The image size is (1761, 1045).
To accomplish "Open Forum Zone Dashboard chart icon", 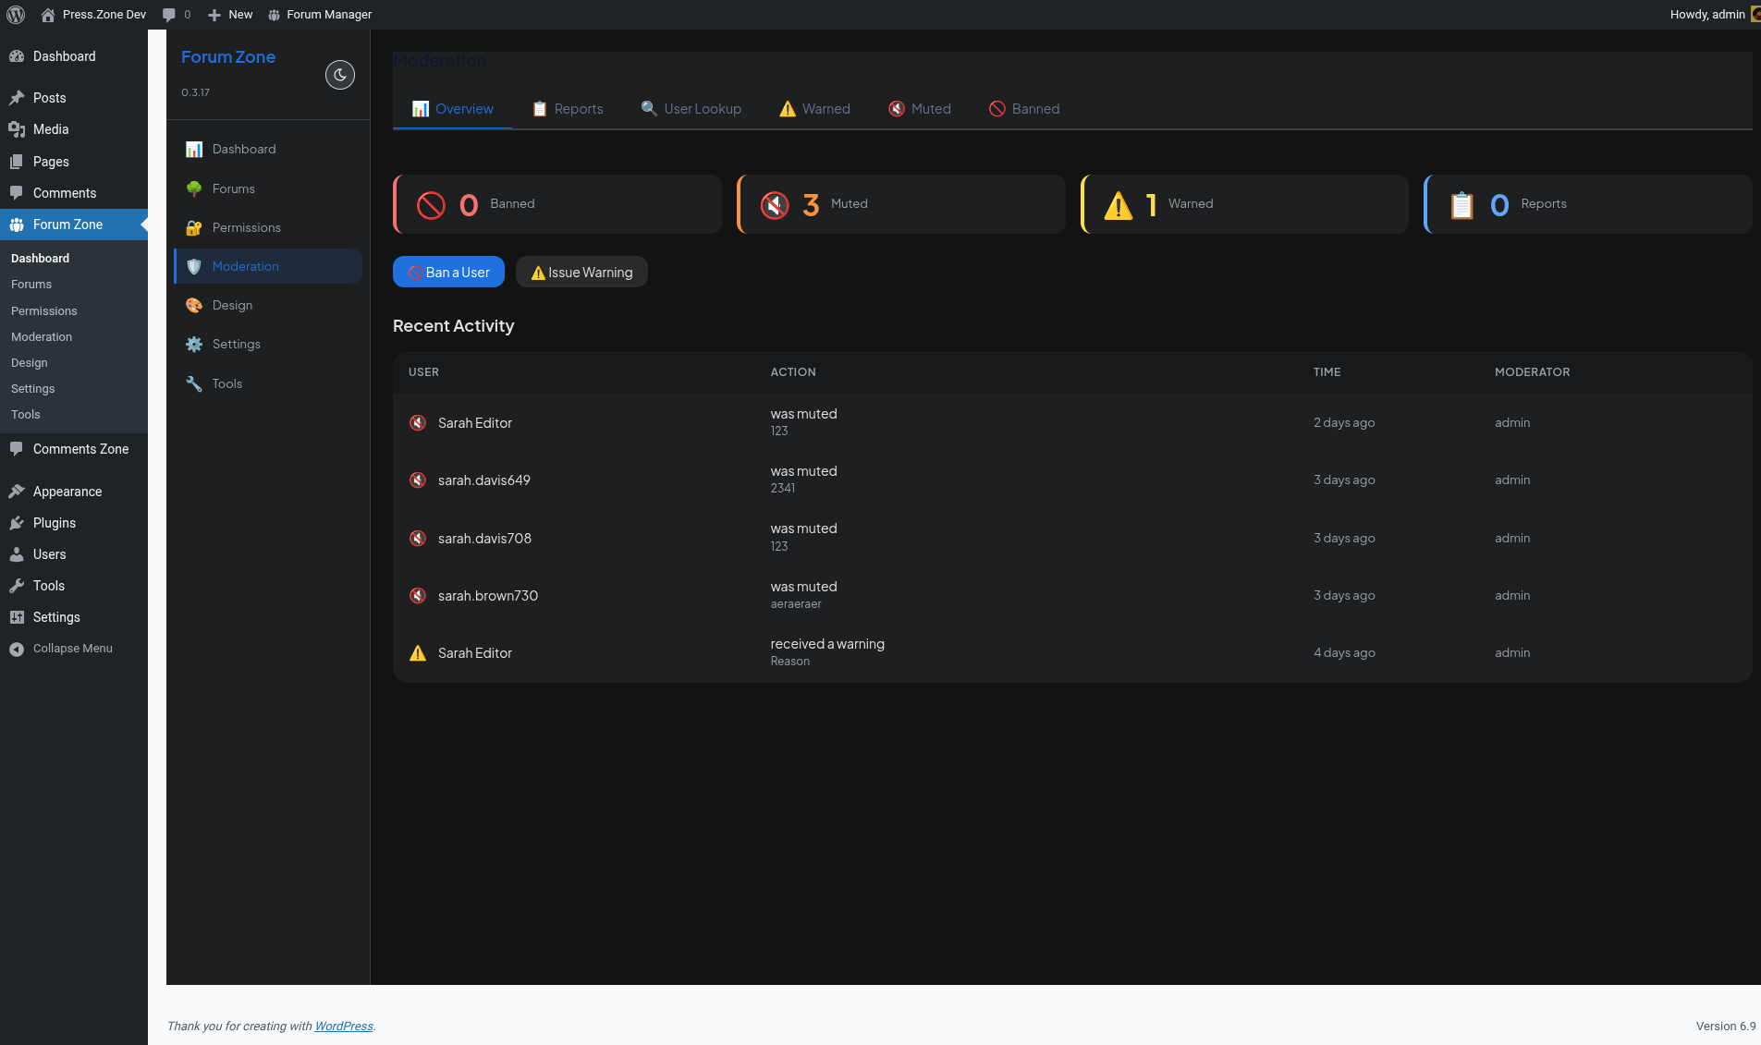I will (194, 150).
